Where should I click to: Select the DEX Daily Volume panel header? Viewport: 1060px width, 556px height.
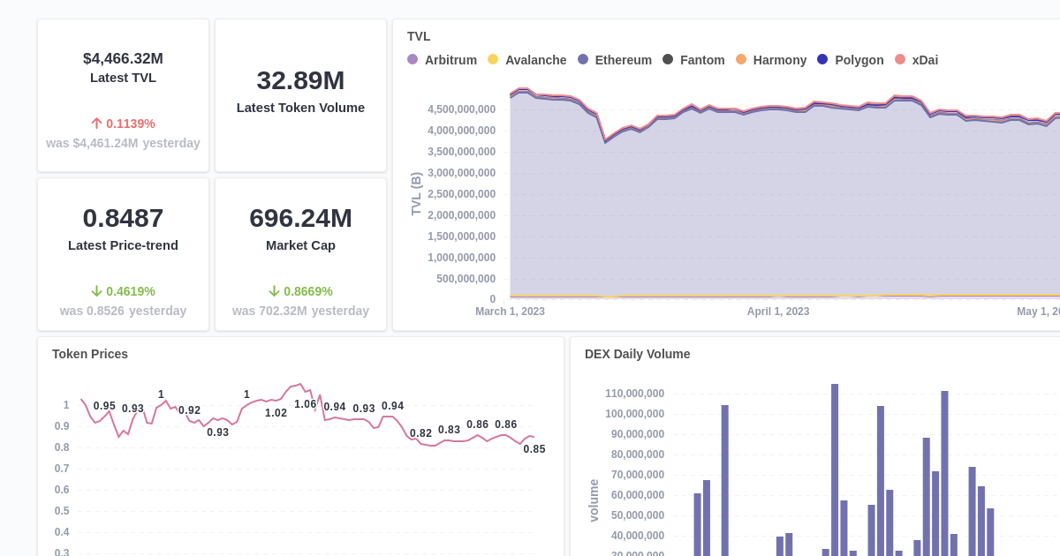coord(638,354)
